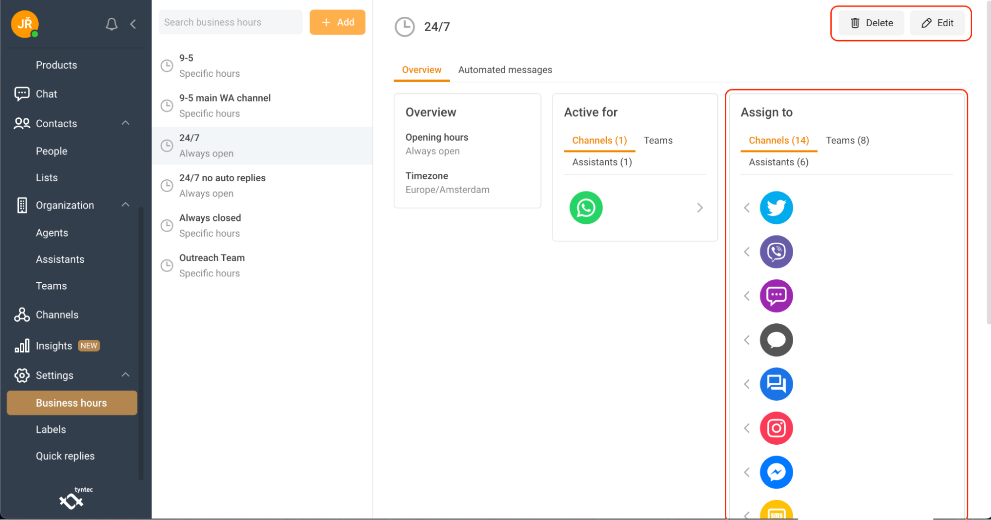Click the left arrow beside Twitter channel
Viewport: 991px width, 520px height.
[x=747, y=208]
